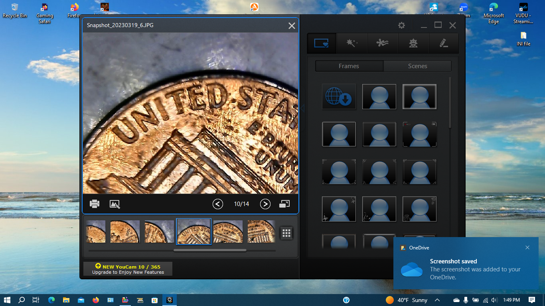Apply the third frame in the second row

coord(419,134)
